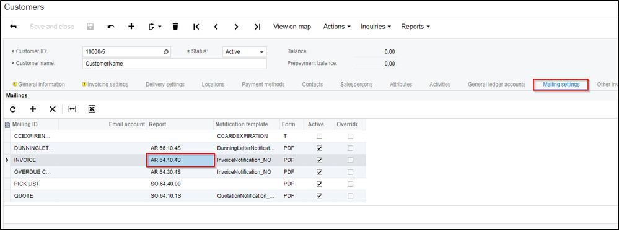619x230 pixels.
Task: Select report cell SO.64.10.1S
Action: 180,196
